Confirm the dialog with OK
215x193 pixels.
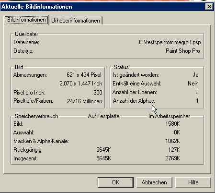(x=115, y=182)
